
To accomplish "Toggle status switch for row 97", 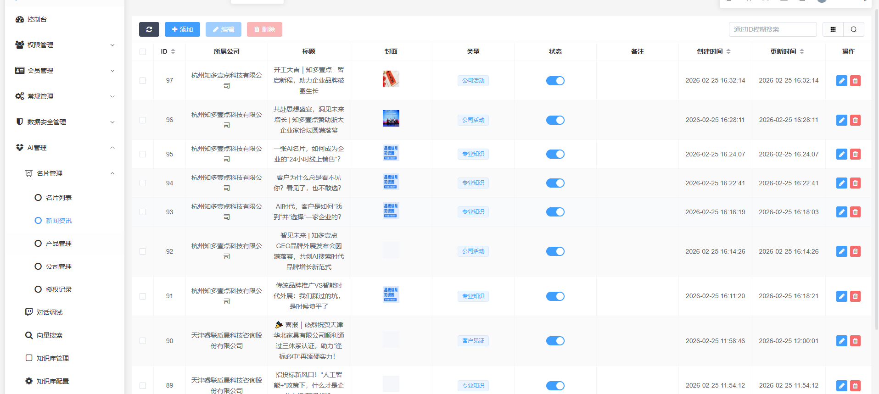I will click(x=555, y=81).
